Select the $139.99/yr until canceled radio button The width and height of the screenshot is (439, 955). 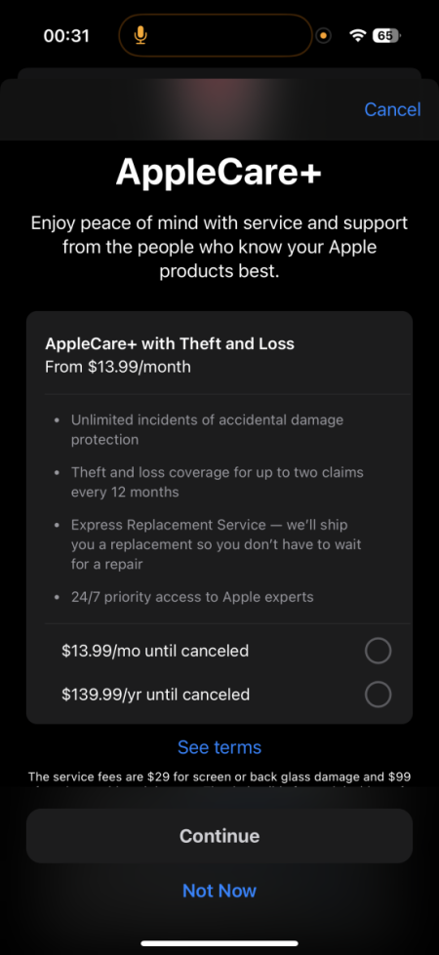378,695
